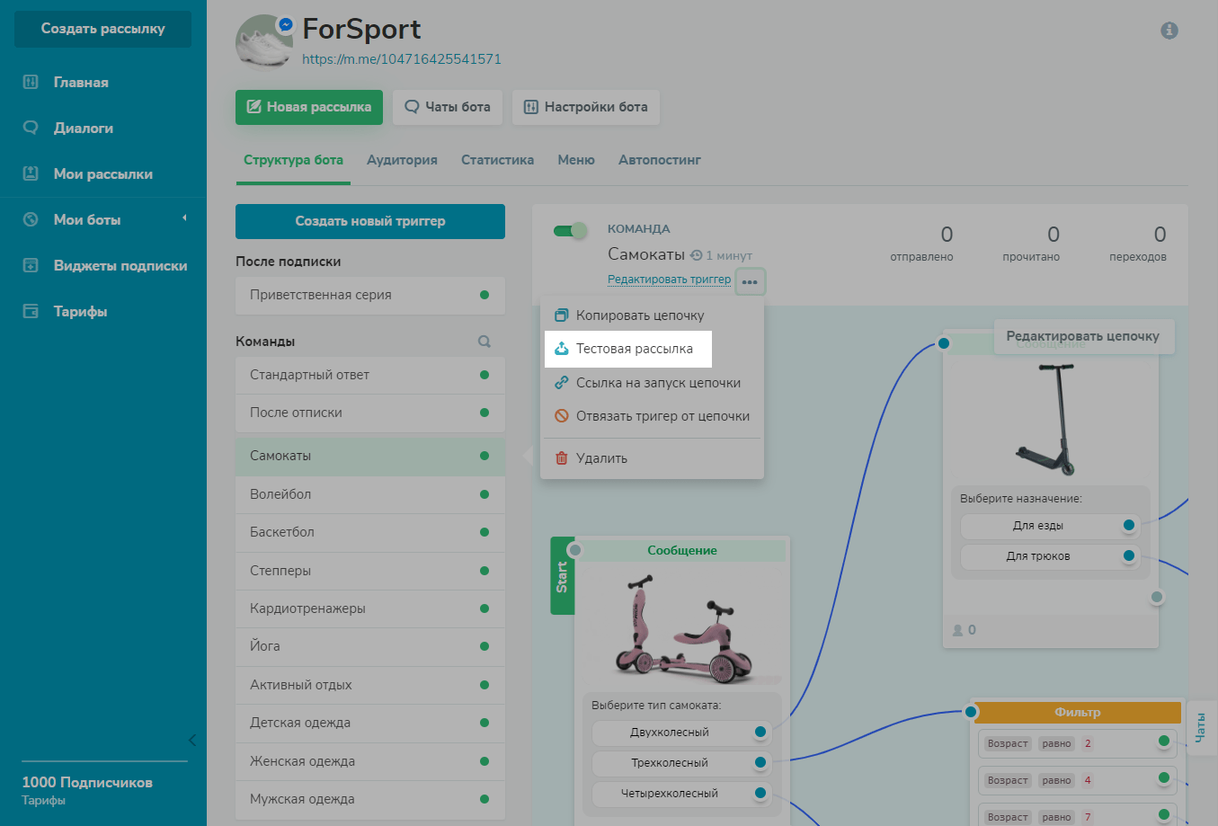
Task: Toggle the Самокаты command switch off
Action: tap(570, 231)
